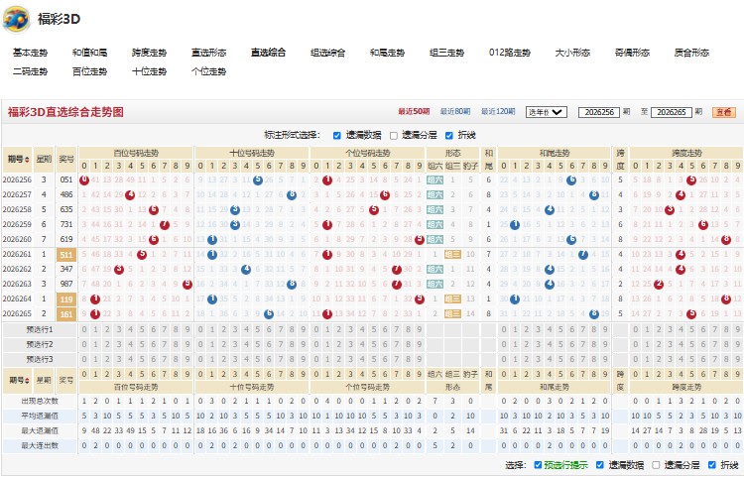Click the 福彩3D logo icon
The image size is (744, 478).
(16, 20)
